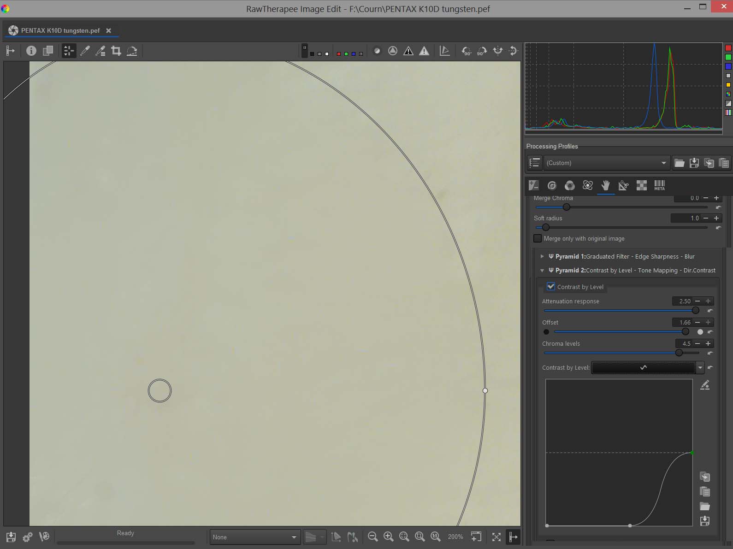Collapse the Pyramid 2 section

tap(542, 271)
